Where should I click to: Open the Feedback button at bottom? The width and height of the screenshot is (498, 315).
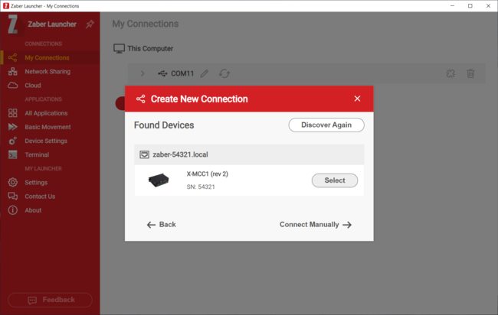click(x=50, y=300)
